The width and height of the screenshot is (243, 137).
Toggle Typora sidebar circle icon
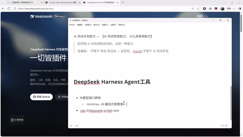point(71,126)
